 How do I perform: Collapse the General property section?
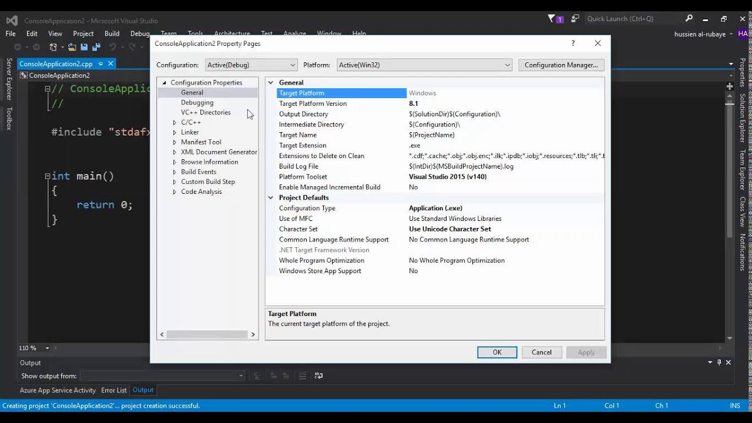point(271,83)
